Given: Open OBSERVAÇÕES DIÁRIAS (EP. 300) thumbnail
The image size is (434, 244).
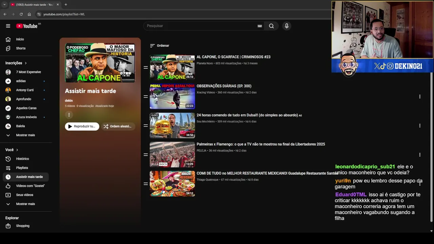Looking at the screenshot, I should tap(172, 97).
